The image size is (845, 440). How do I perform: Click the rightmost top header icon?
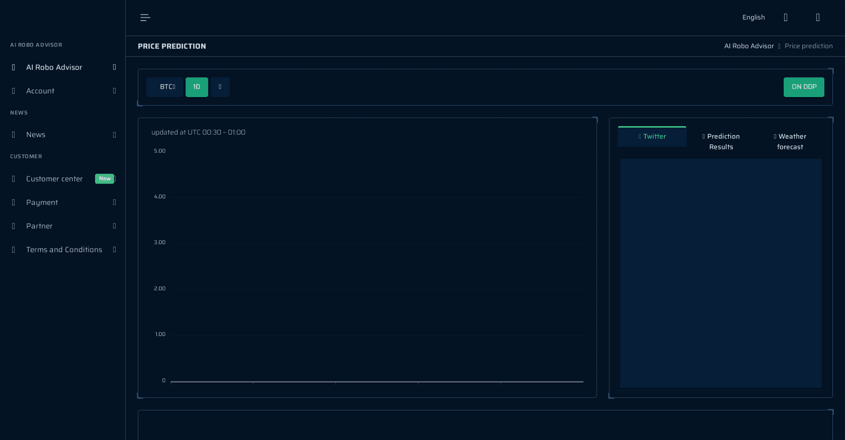(x=818, y=17)
